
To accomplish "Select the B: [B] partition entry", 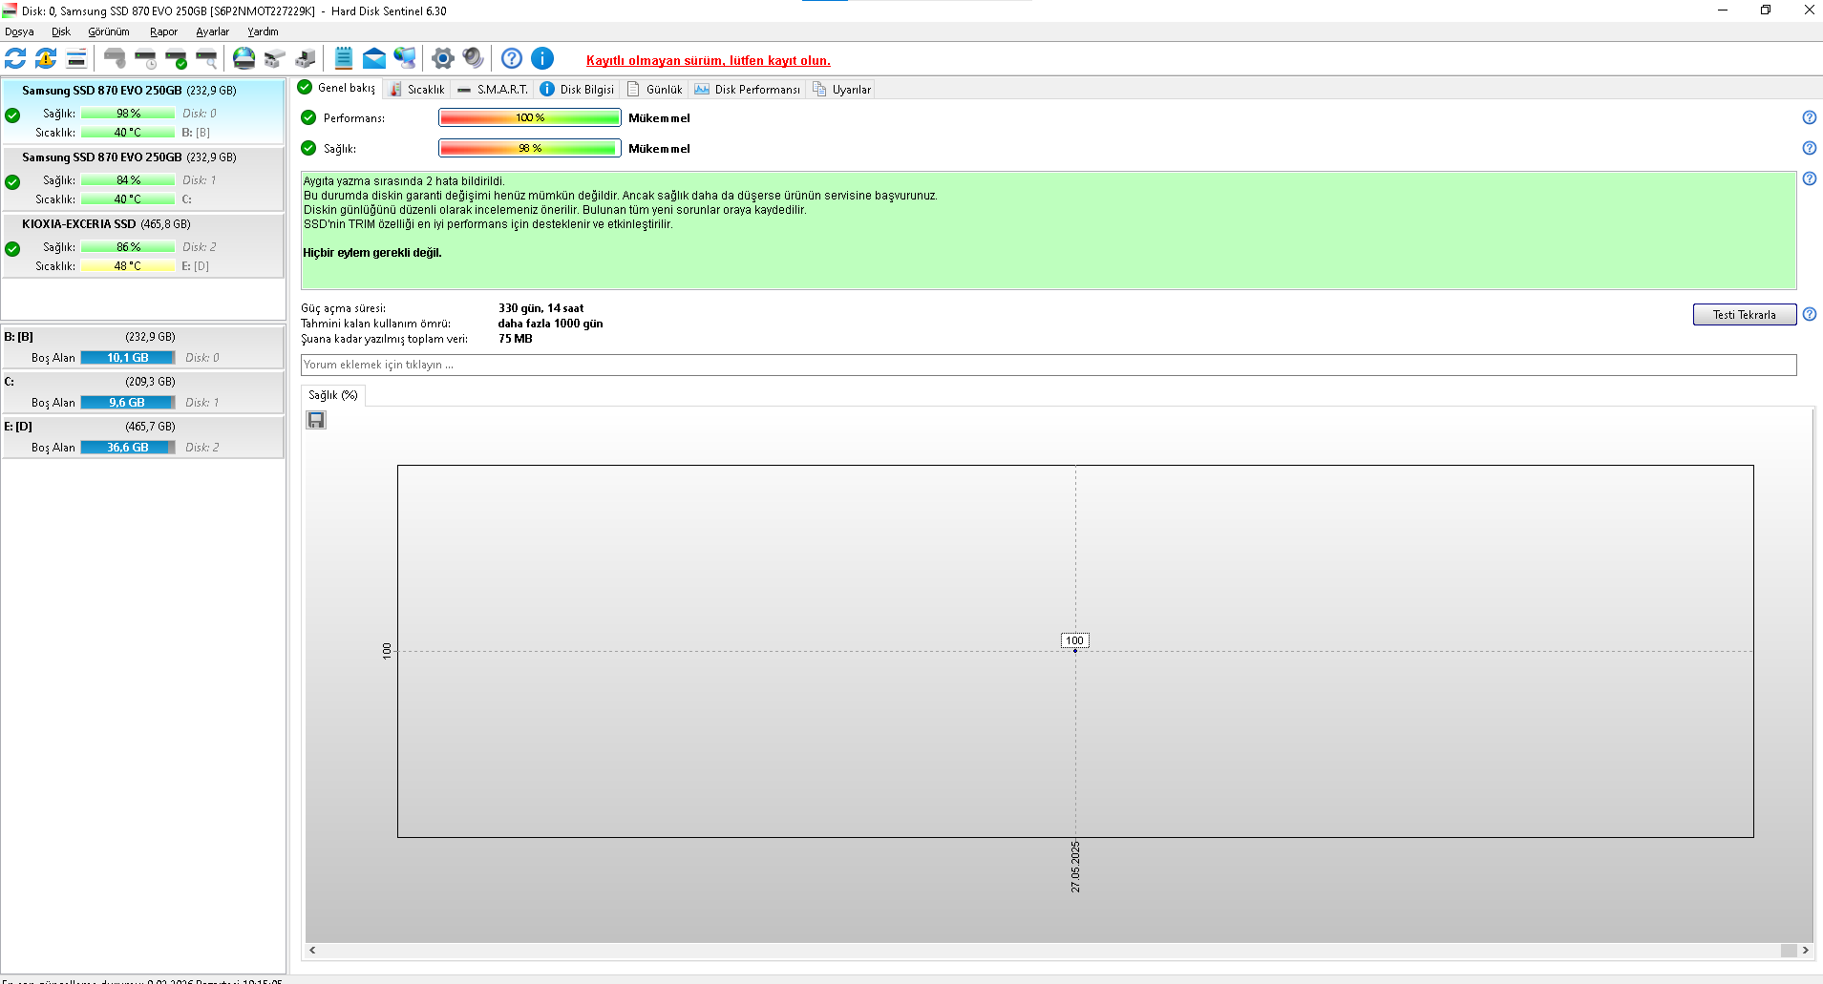I will coord(143,346).
